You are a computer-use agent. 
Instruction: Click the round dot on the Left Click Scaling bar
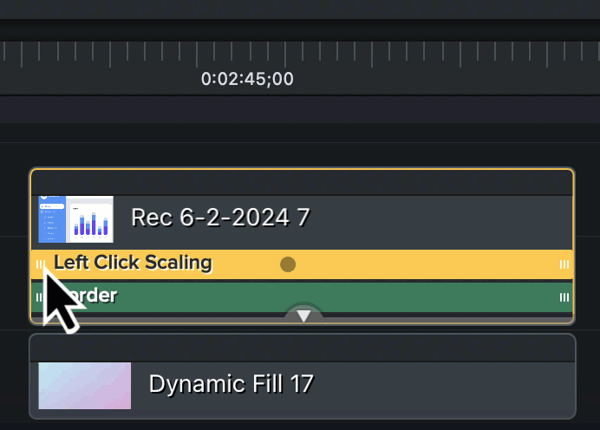coord(288,264)
